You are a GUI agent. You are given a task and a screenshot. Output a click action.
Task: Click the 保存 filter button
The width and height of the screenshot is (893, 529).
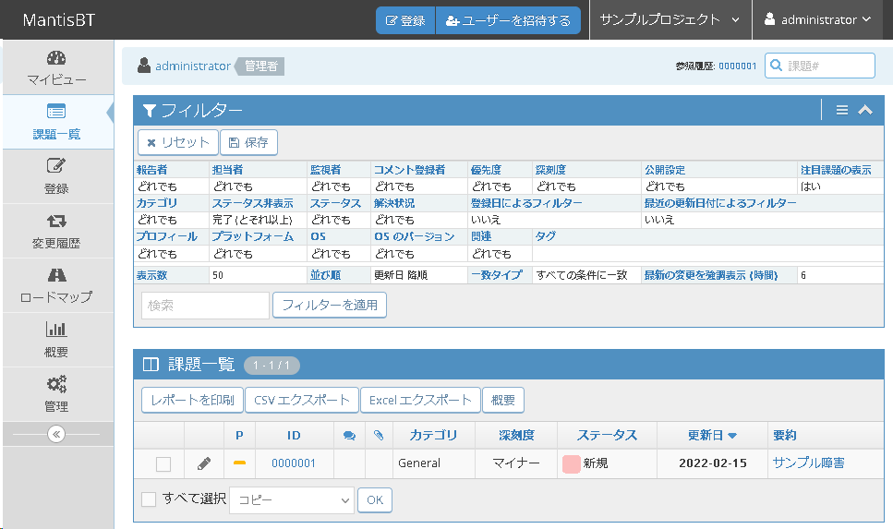(x=249, y=142)
